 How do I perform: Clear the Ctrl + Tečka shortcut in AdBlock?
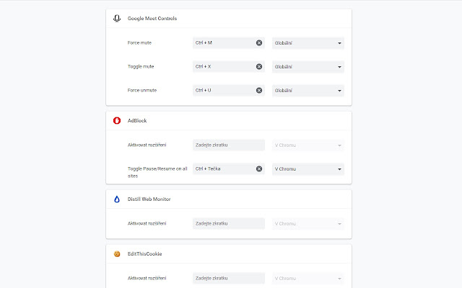point(259,169)
